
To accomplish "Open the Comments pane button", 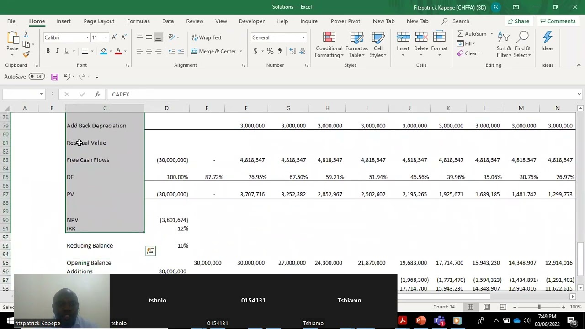I will coord(557,21).
